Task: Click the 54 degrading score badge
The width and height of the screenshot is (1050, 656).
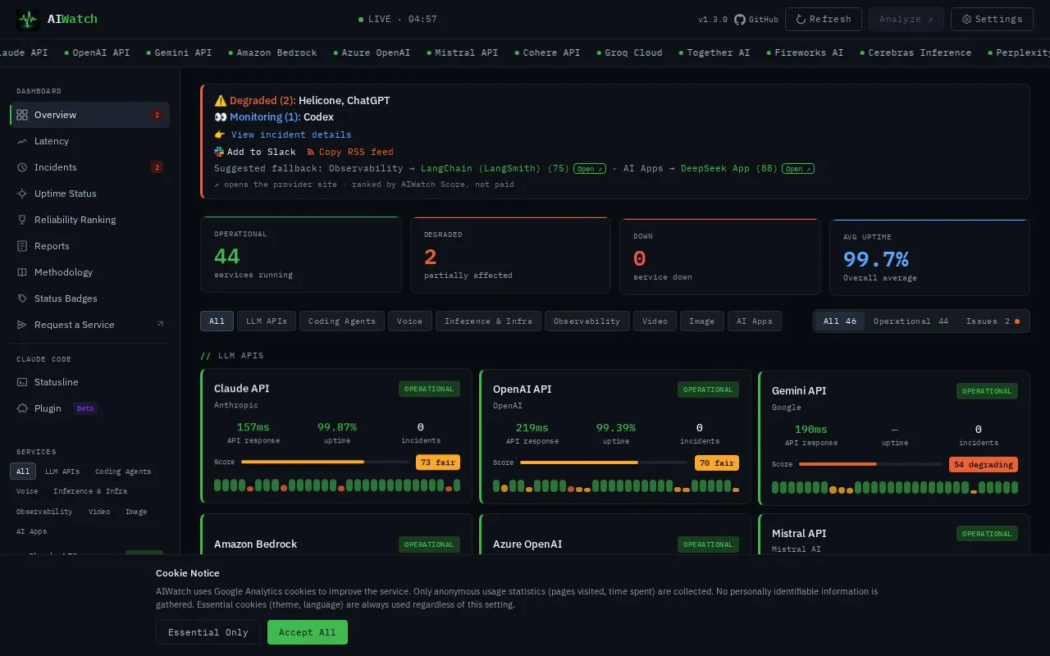Action: coord(984,464)
